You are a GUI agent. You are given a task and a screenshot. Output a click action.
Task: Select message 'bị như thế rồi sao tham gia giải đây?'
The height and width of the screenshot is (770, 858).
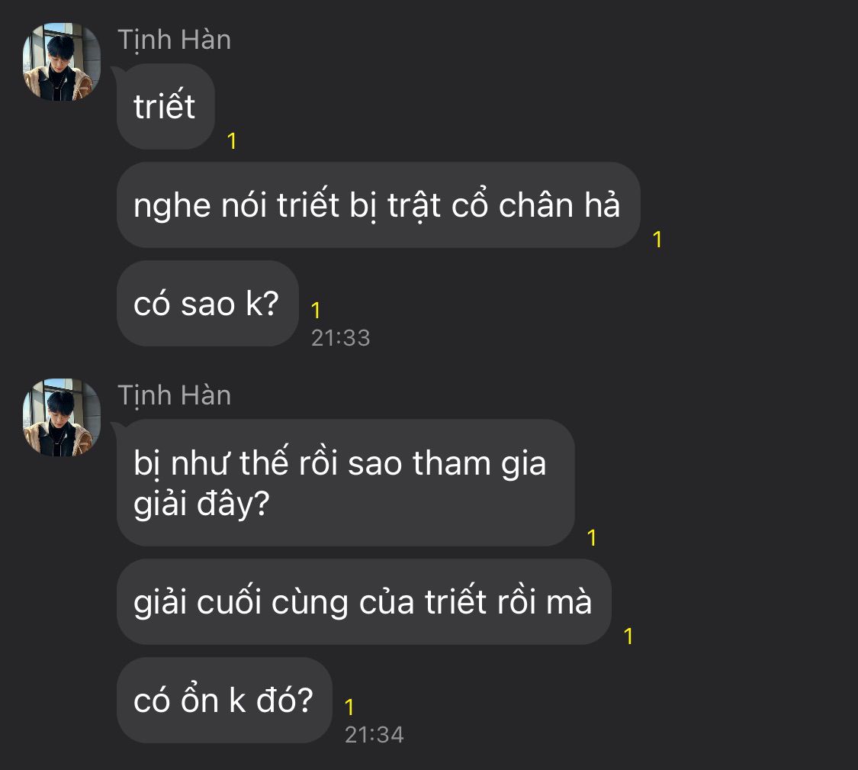pyautogui.click(x=345, y=482)
